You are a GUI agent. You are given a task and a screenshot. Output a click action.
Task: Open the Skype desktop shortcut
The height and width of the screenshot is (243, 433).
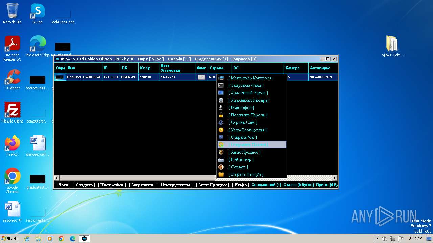pyautogui.click(x=38, y=13)
